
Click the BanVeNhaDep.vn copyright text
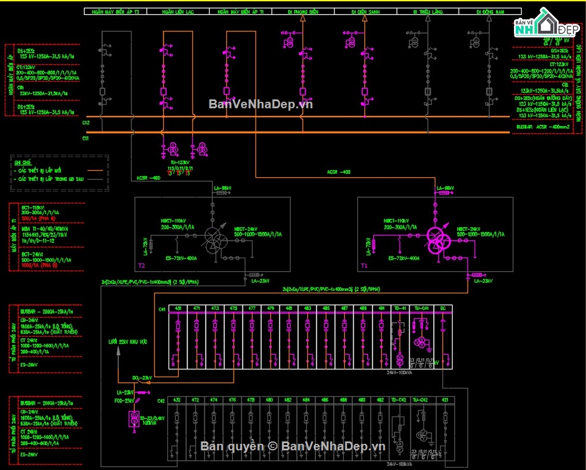click(292, 446)
